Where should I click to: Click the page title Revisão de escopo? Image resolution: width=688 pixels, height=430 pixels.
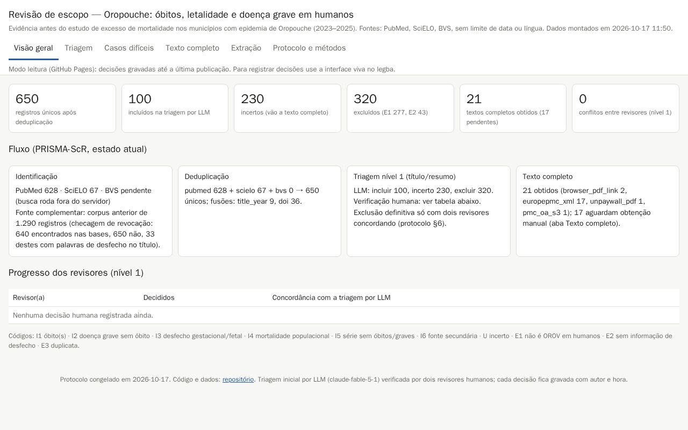[181, 15]
